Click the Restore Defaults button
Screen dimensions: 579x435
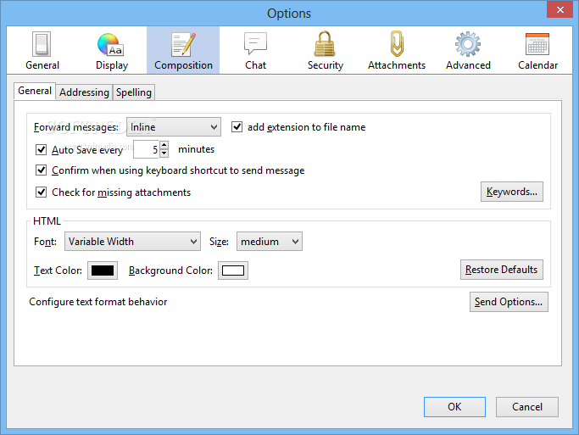tap(502, 270)
